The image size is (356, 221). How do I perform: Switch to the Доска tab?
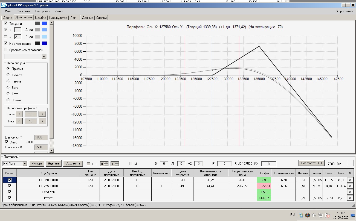pyautogui.click(x=8, y=17)
